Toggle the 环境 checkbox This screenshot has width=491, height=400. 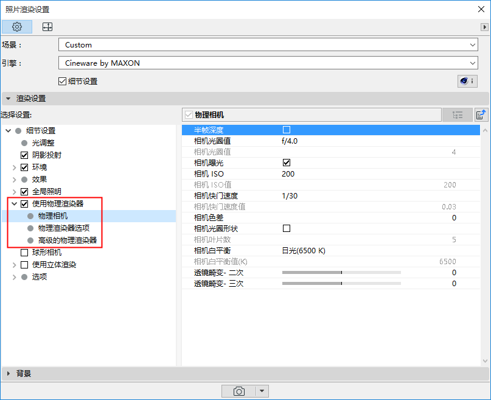(24, 167)
